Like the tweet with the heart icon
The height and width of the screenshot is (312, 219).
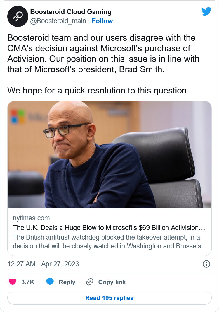tap(13, 282)
